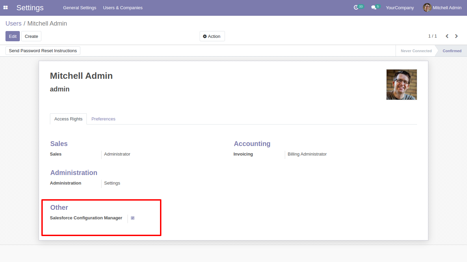Click the Settings app title
Viewport: 467px width, 262px height.
point(30,8)
